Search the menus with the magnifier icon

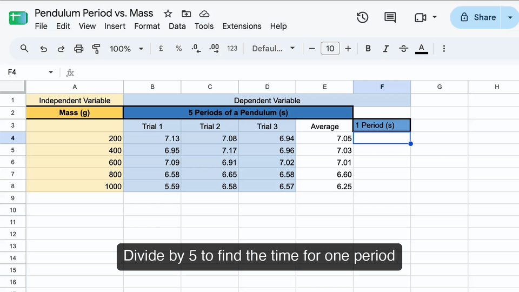coord(24,49)
